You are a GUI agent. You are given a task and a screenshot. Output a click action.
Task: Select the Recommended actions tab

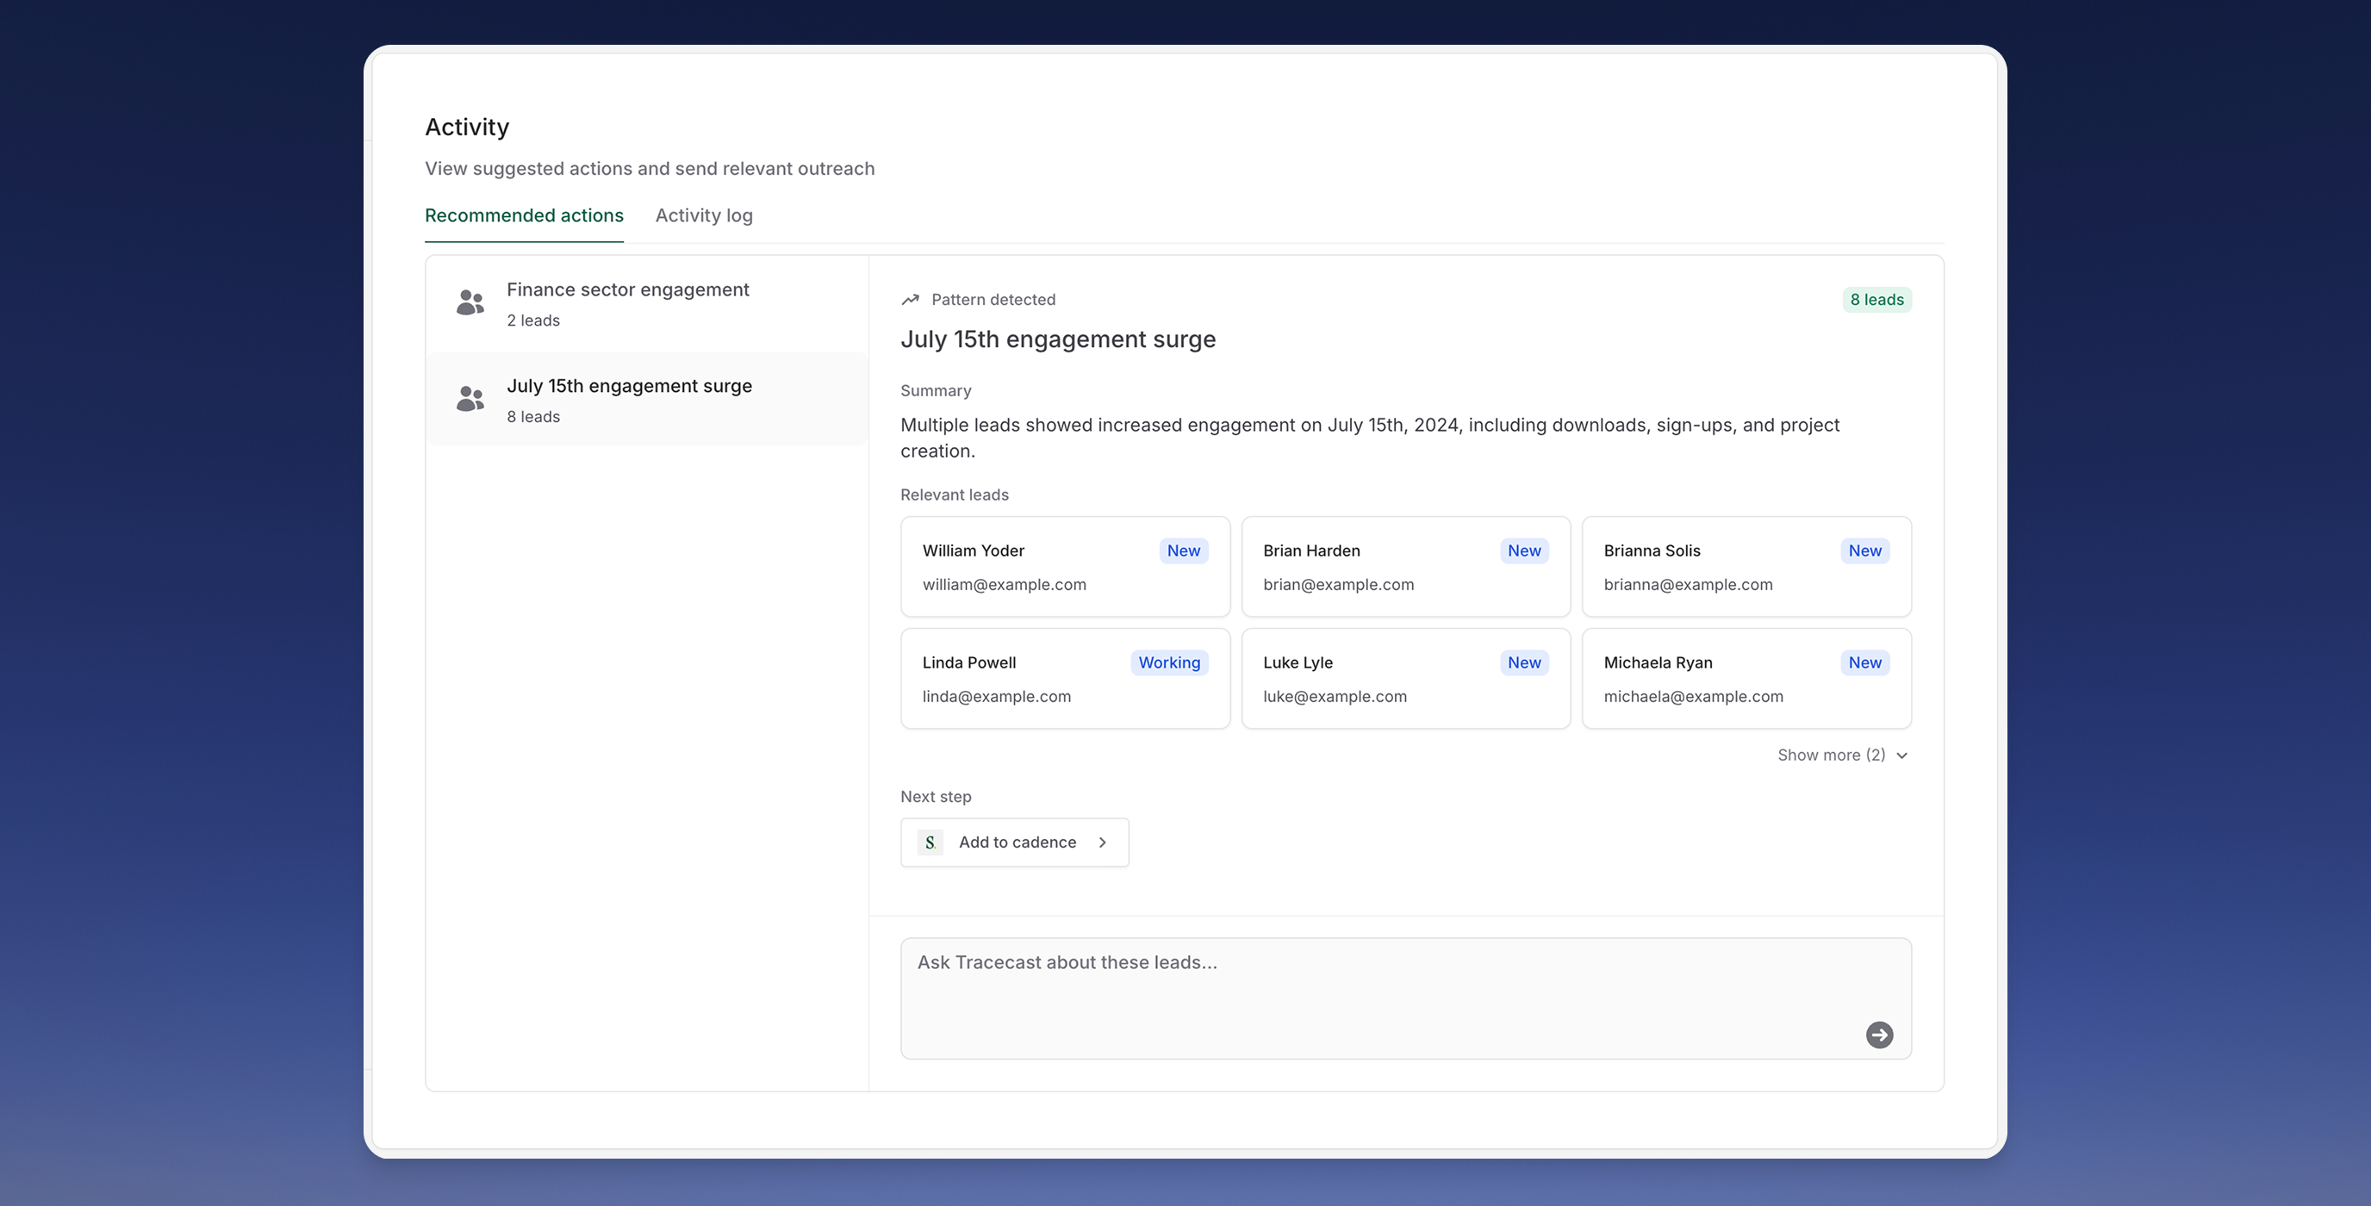point(524,215)
